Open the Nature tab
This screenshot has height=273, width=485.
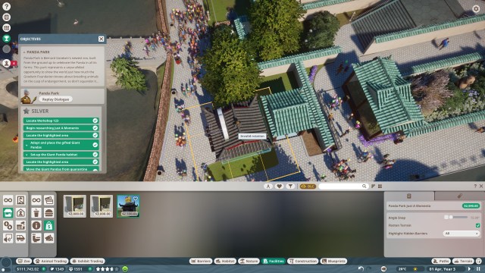[x=249, y=261]
